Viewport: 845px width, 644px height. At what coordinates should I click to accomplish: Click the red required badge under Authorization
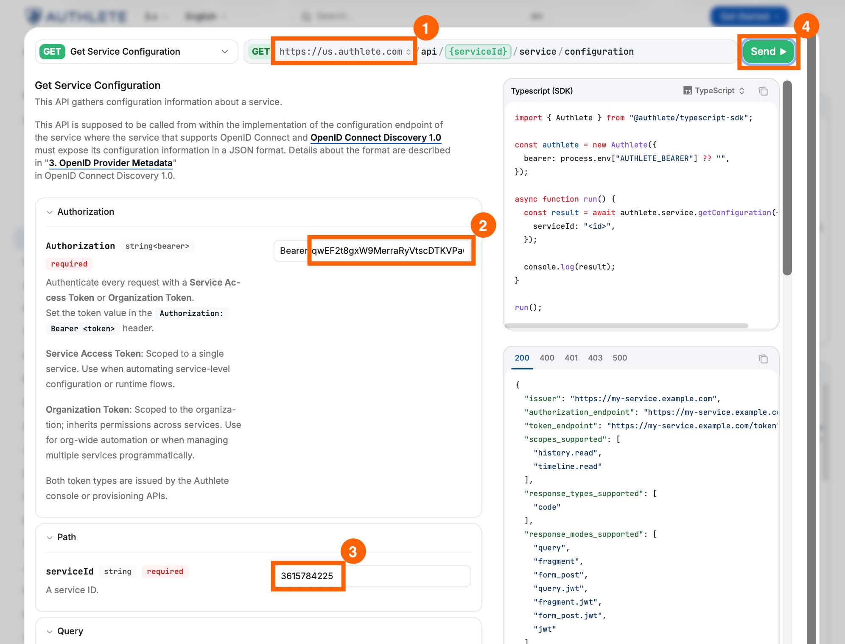pyautogui.click(x=69, y=264)
